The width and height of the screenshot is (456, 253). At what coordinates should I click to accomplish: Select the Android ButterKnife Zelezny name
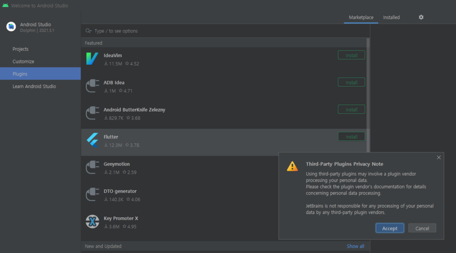click(134, 110)
